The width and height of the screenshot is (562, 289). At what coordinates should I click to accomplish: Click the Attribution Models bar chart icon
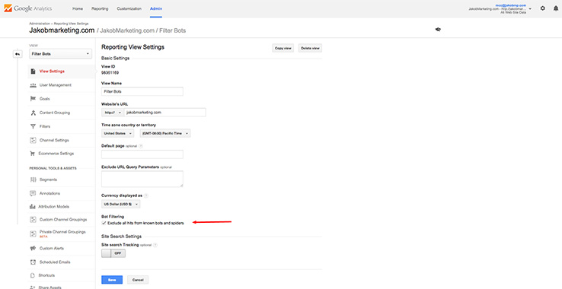pos(32,207)
